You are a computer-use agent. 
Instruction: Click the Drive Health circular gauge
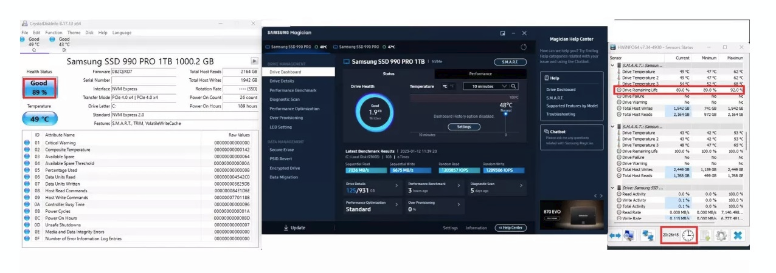tap(375, 111)
